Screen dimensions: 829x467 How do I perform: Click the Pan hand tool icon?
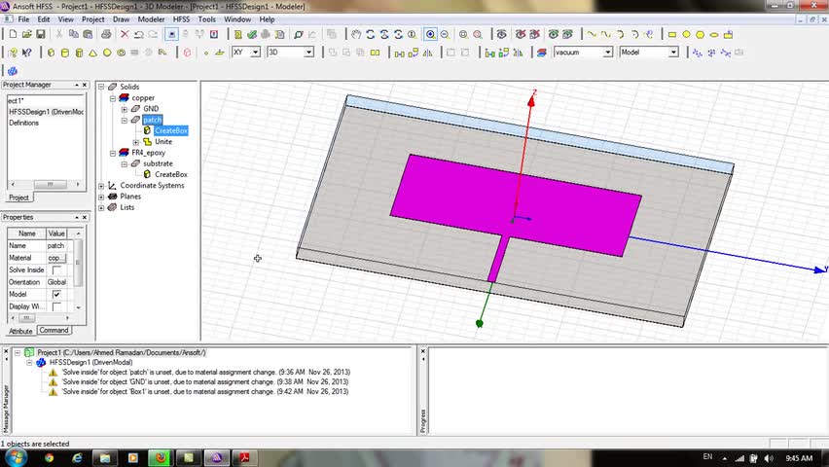coord(356,34)
